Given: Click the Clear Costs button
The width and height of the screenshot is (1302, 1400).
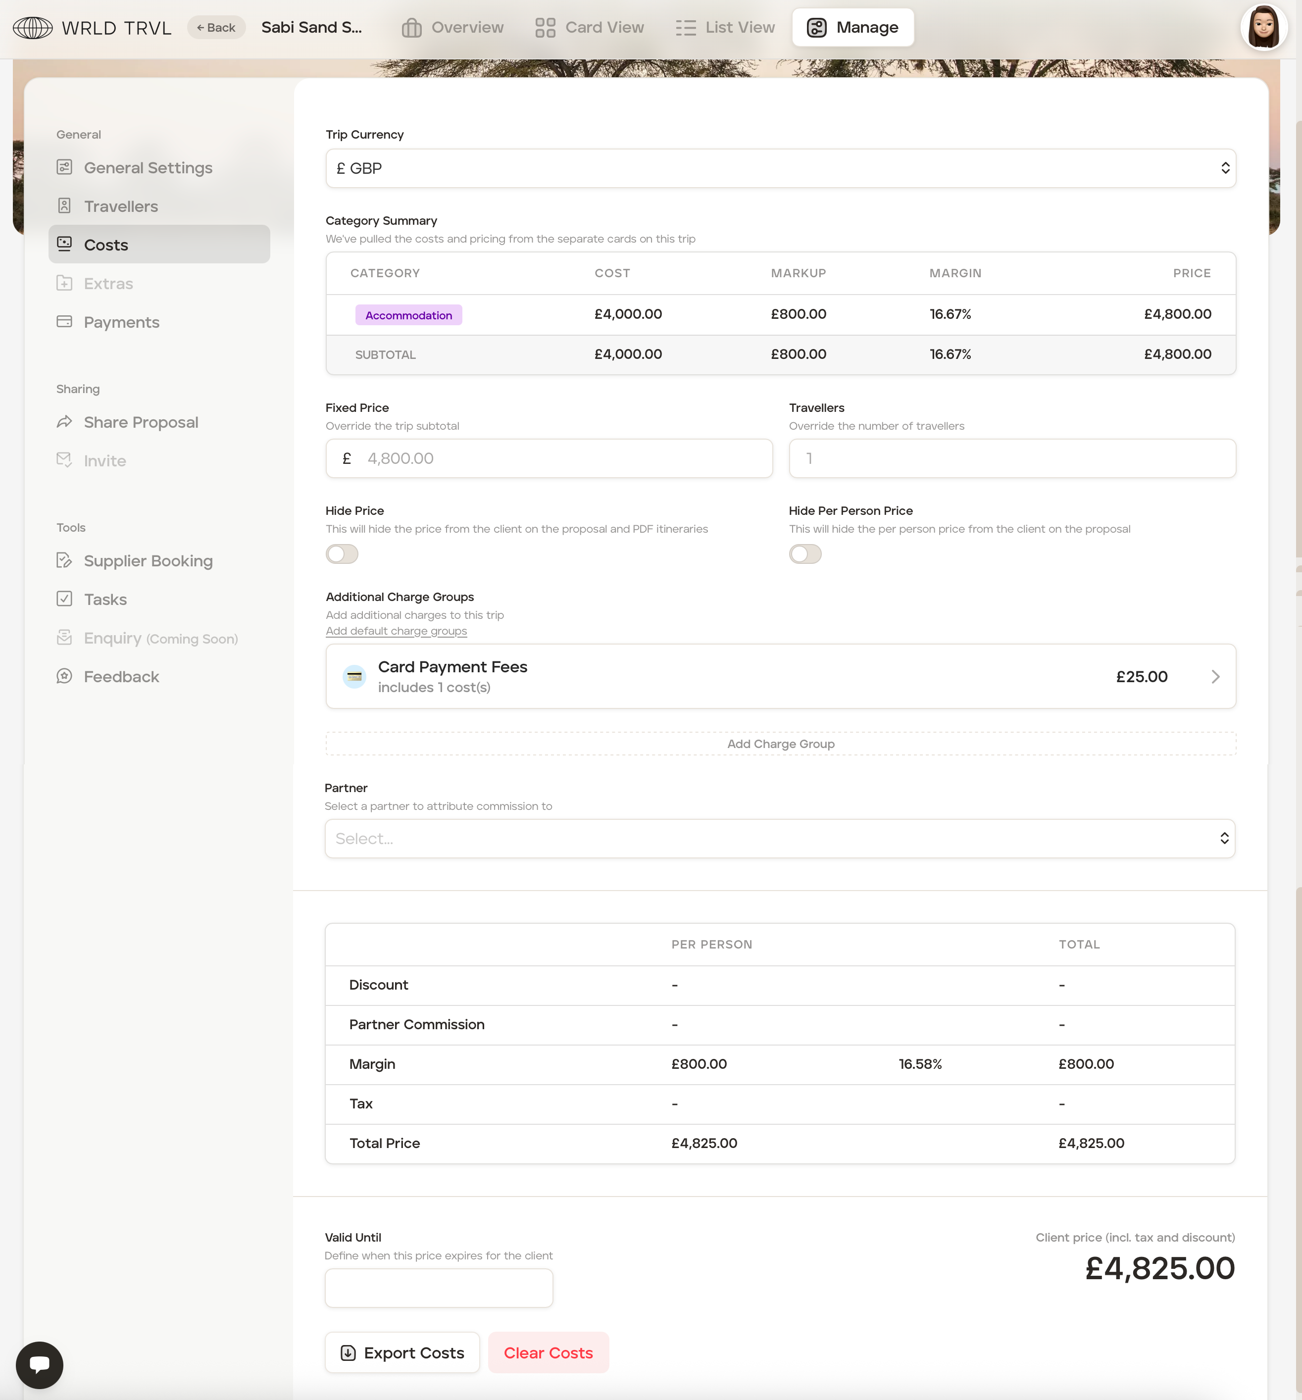Looking at the screenshot, I should coord(548,1352).
